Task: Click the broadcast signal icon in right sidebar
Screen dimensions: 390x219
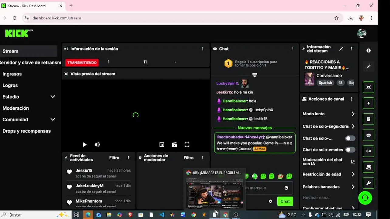Action: tap(368, 151)
